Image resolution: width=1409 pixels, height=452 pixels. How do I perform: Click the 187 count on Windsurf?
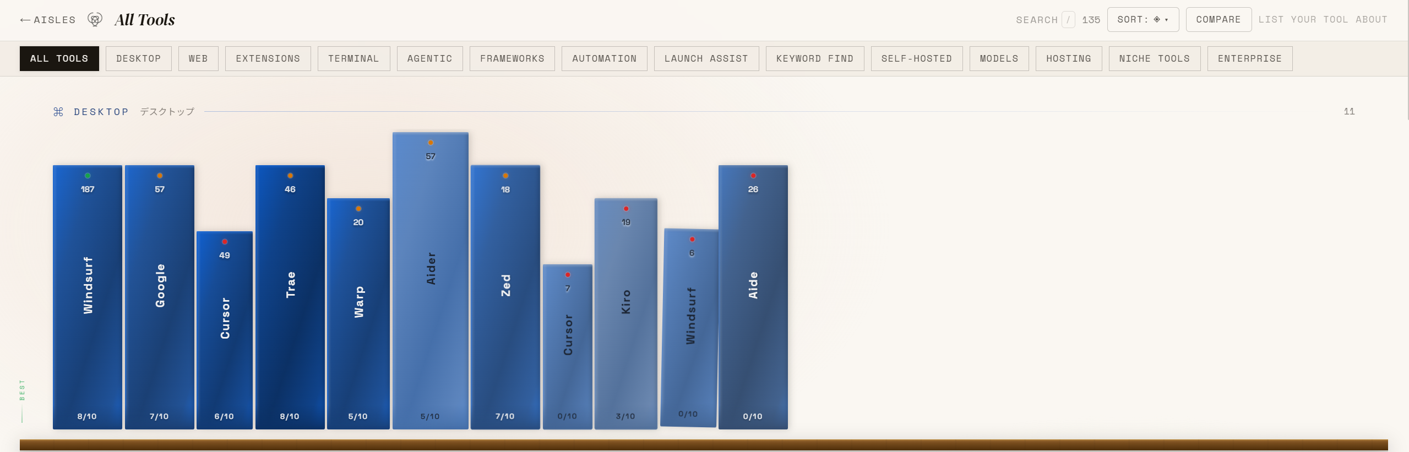88,189
